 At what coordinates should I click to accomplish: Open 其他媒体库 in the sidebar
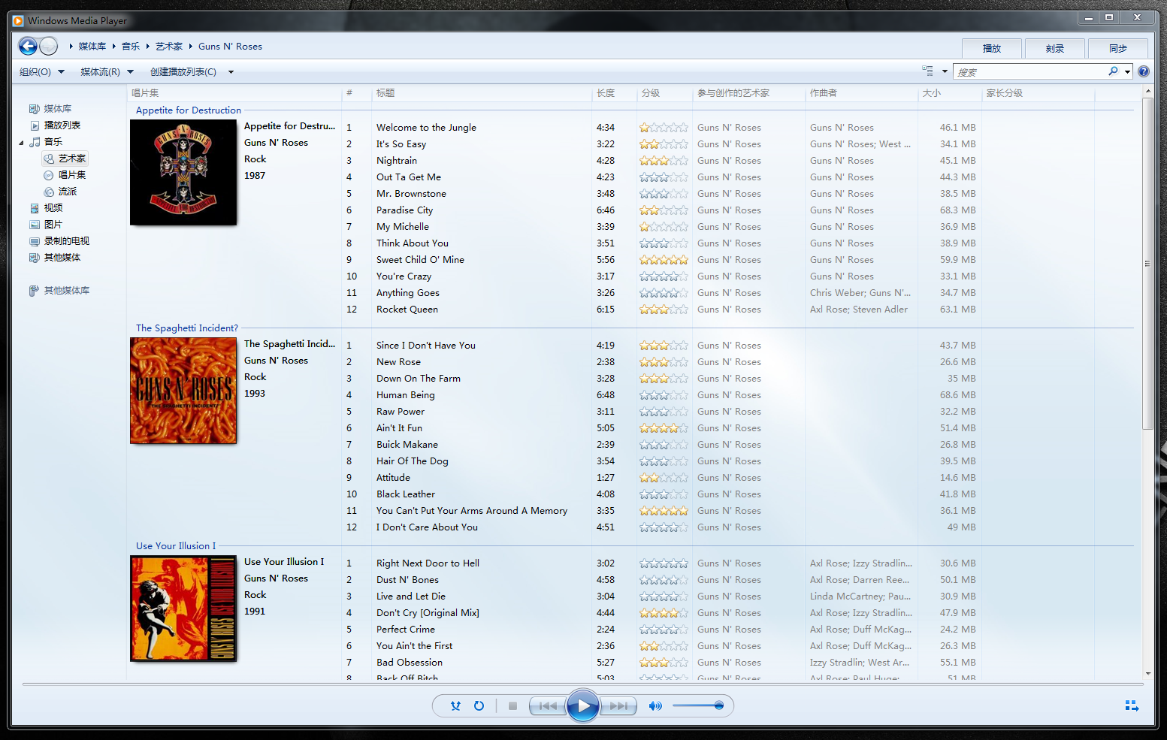(x=66, y=291)
